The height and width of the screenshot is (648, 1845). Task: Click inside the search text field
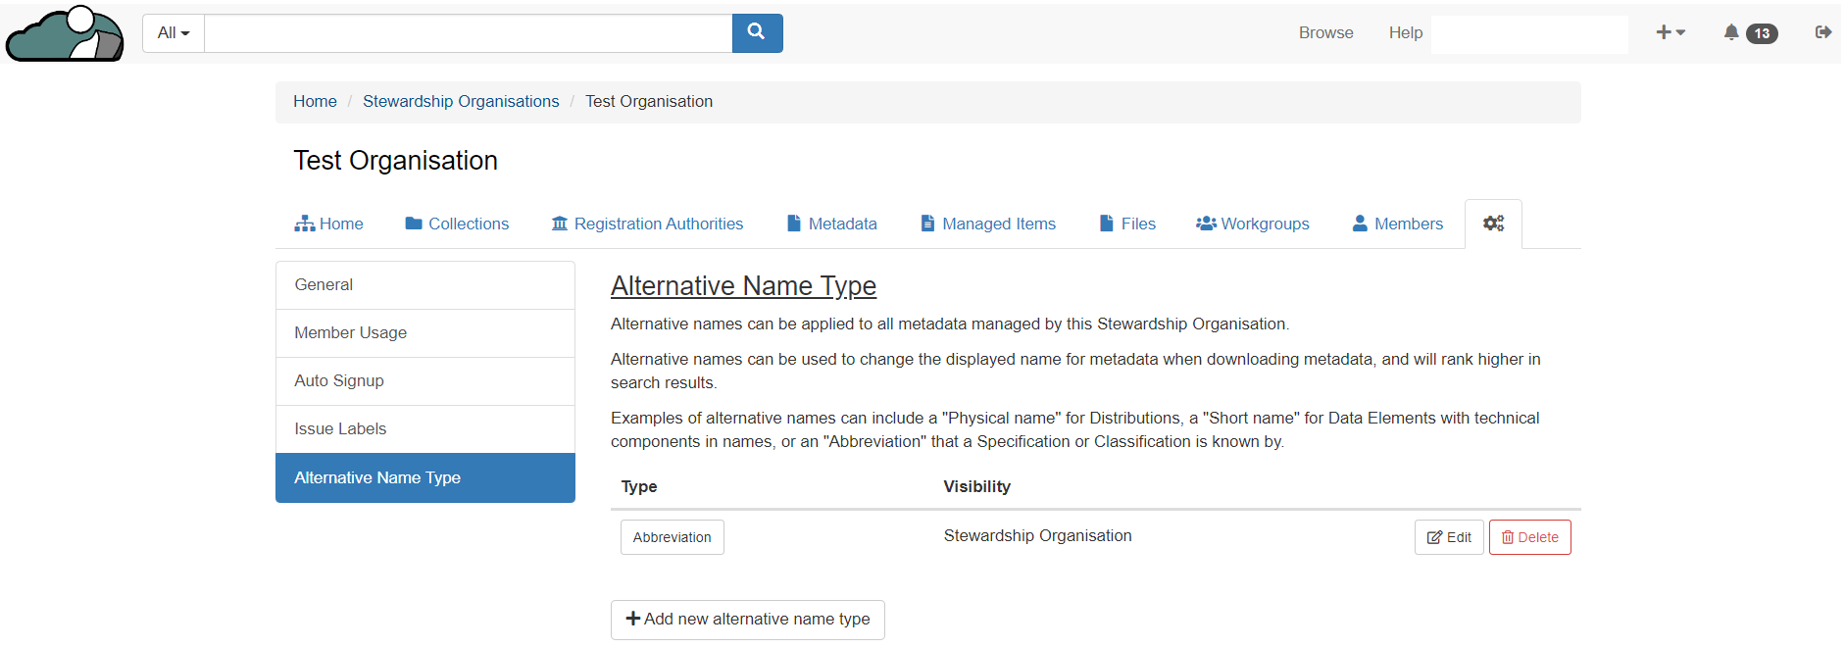(468, 33)
